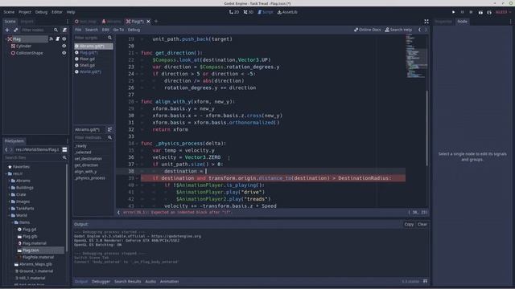515x289 pixels.
Task: Toggle FileSystem split view mode icon
Action: (64, 150)
